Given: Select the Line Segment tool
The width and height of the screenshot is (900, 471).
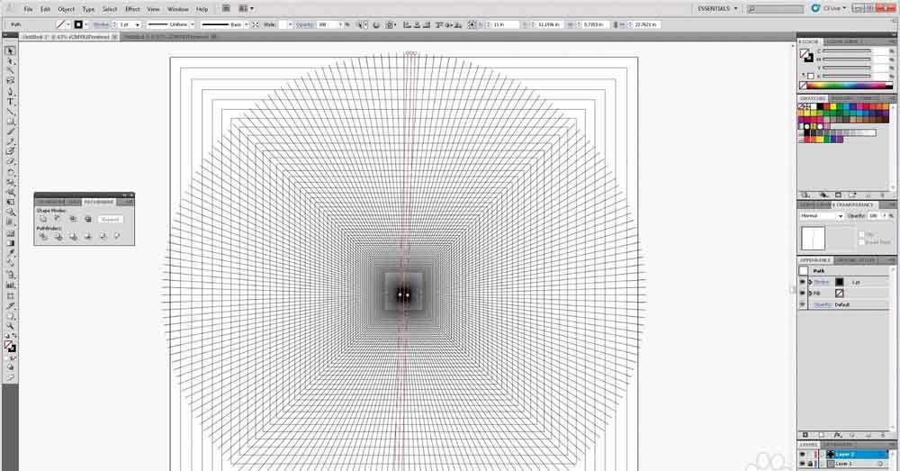Looking at the screenshot, I should click(10, 112).
